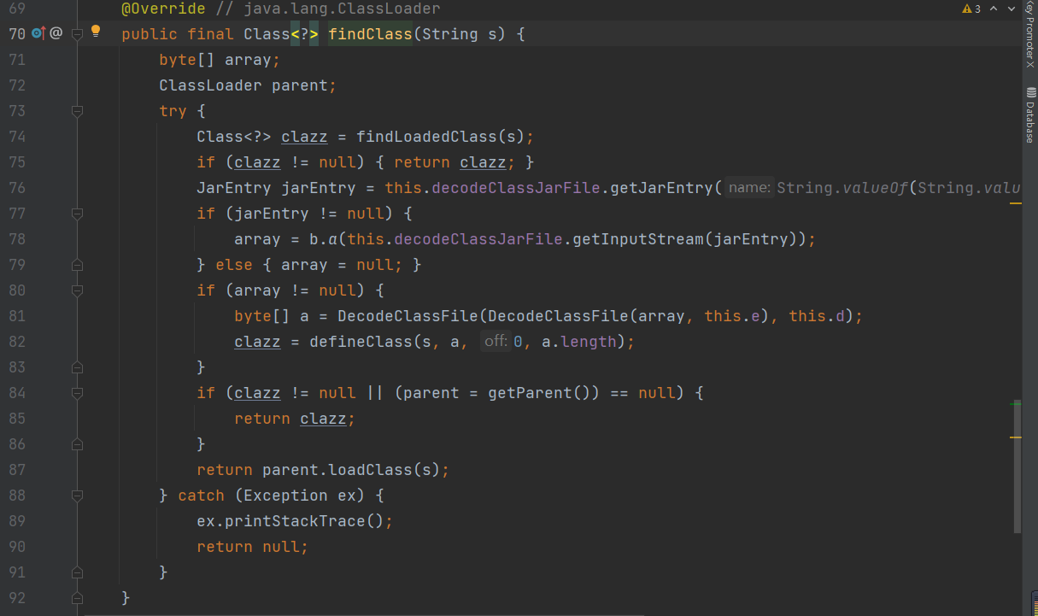
Task: Click the overriding method gutter icon on line 70
Action: pyautogui.click(x=38, y=33)
